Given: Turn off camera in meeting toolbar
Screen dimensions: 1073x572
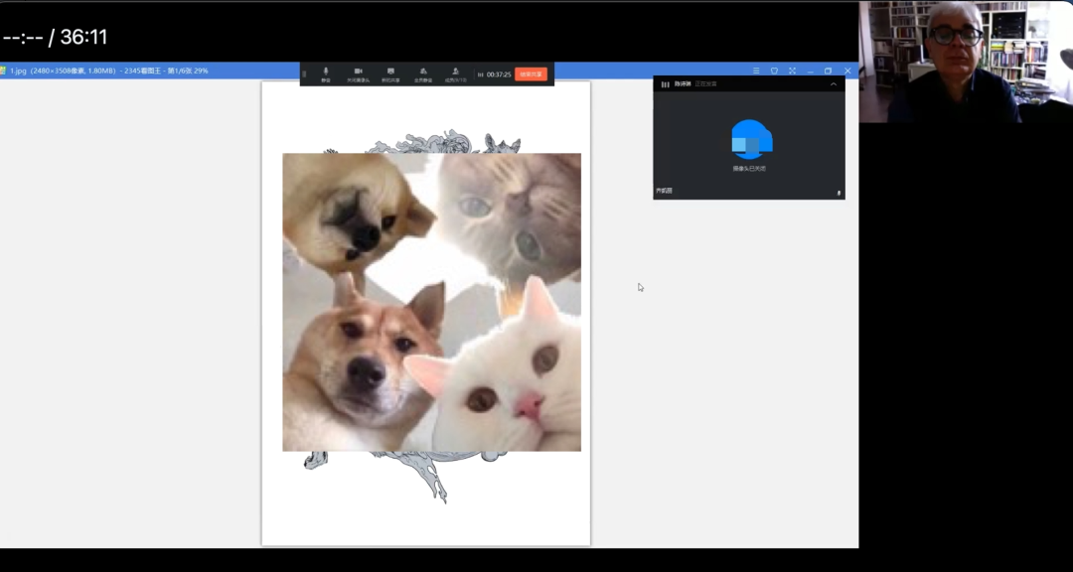Looking at the screenshot, I should [358, 73].
